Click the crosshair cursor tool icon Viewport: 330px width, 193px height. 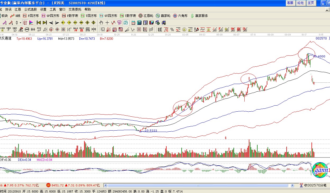pos(107,23)
